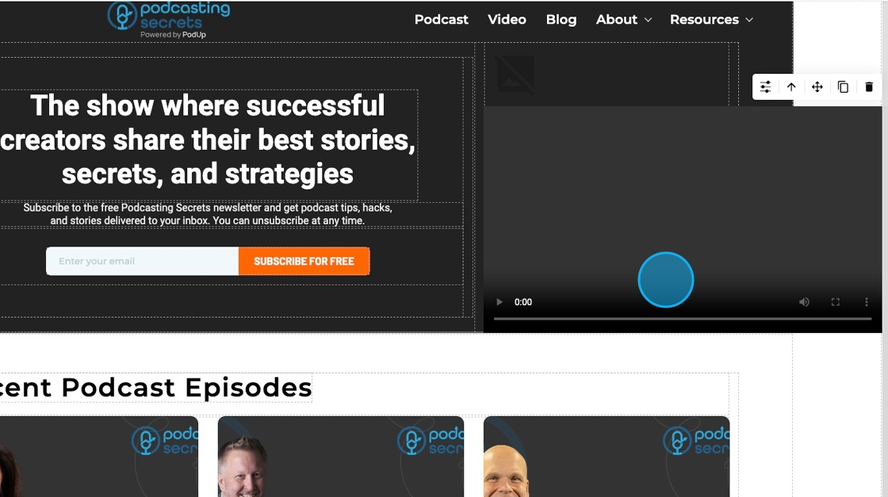Screen dimensions: 888x497
Task: Select the move/drag cross-arrows icon
Action: point(817,87)
